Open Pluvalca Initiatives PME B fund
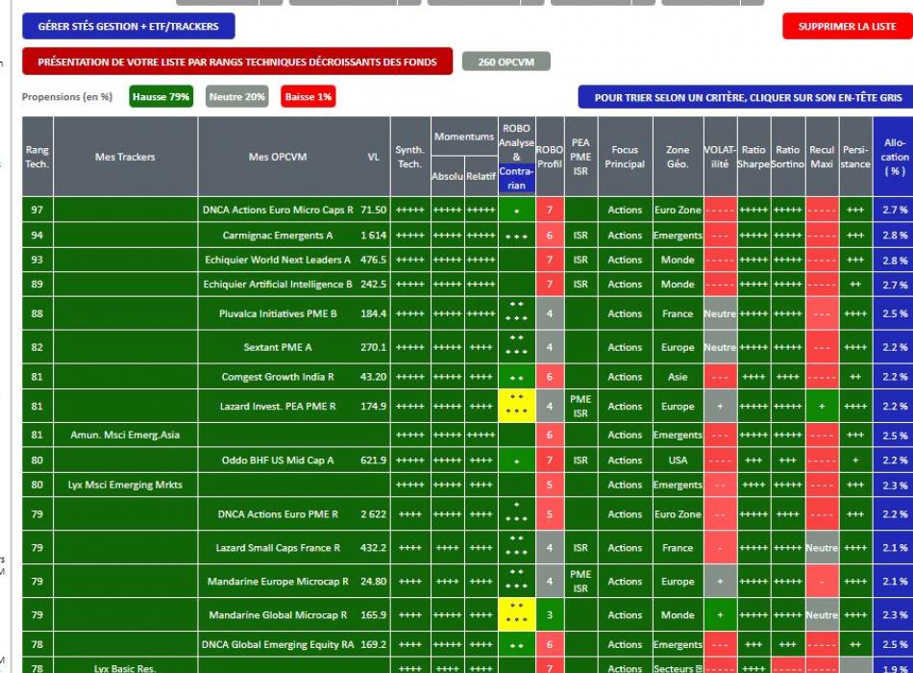Viewport: 913px width, 673px height. pos(278,313)
